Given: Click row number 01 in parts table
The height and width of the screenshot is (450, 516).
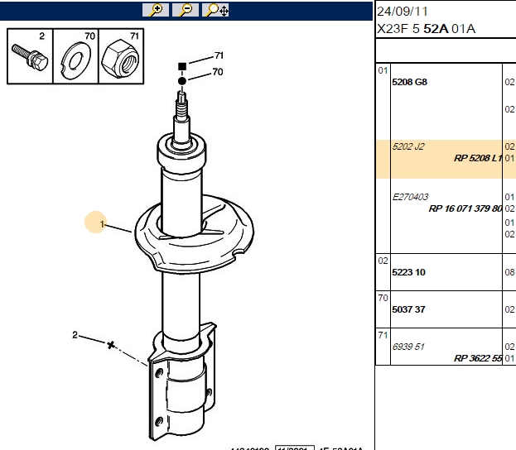Looking at the screenshot, I should (x=383, y=70).
